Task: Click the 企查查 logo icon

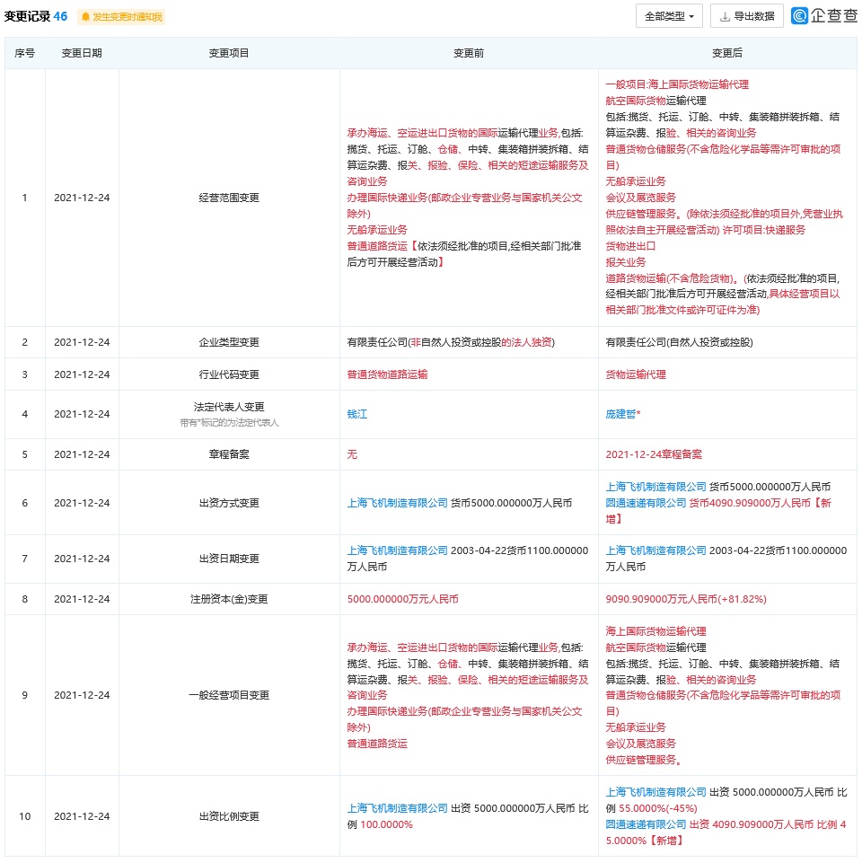Action: click(x=799, y=15)
